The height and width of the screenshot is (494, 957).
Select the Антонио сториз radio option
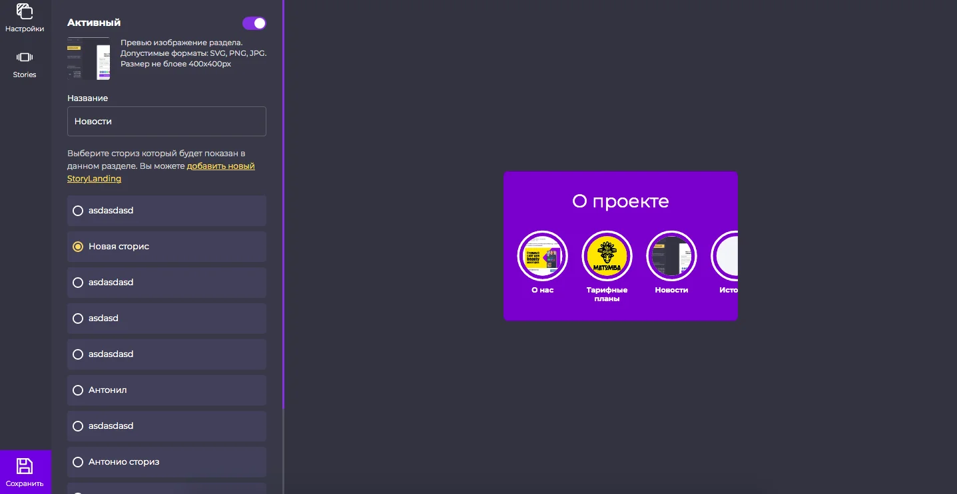(x=166, y=462)
